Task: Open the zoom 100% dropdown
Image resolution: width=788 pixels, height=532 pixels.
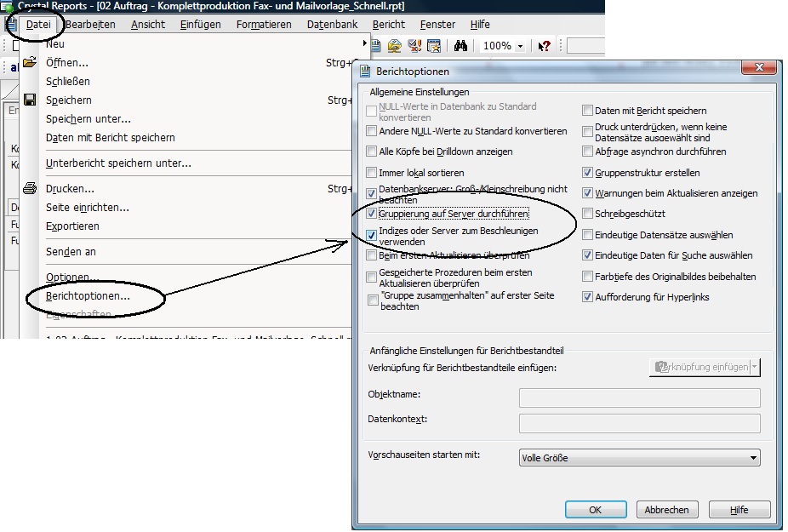Action: coord(521,46)
